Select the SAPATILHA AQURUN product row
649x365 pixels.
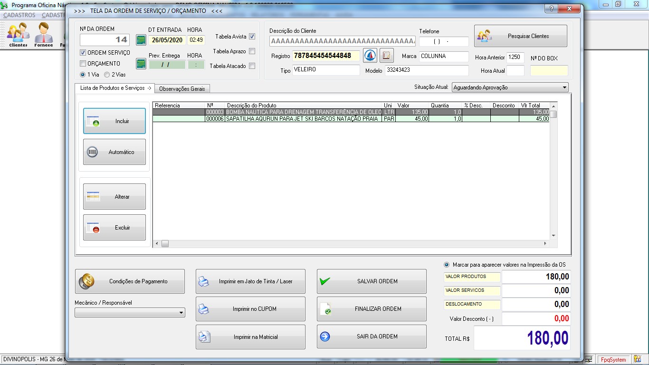(351, 119)
